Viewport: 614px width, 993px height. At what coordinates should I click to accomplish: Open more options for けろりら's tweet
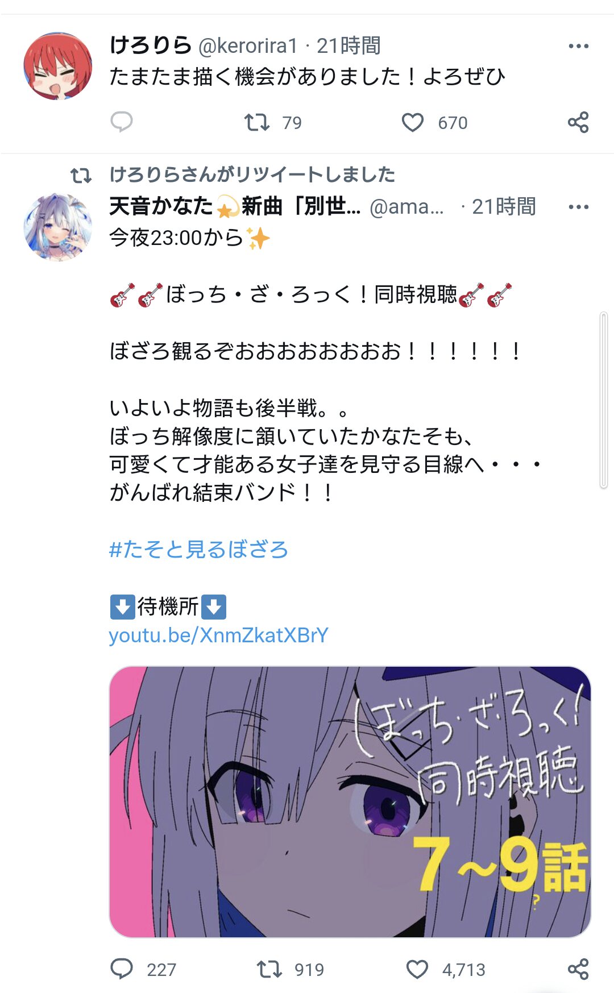578,46
